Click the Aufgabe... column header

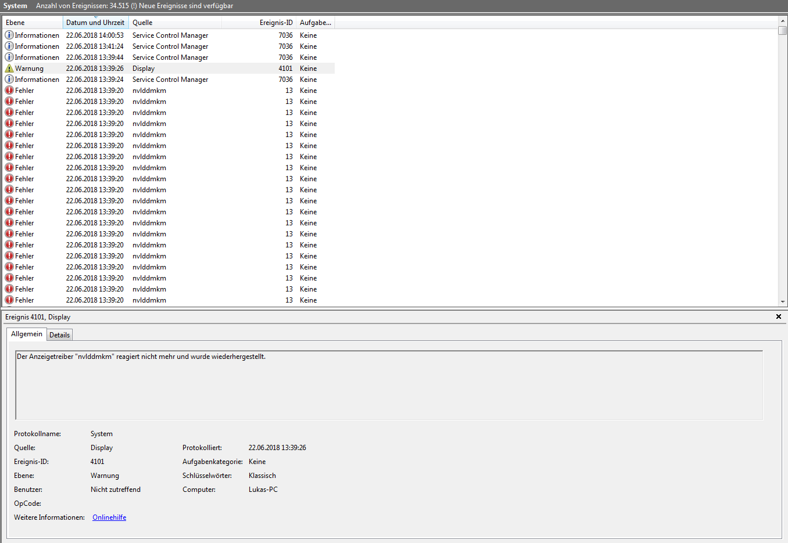[316, 23]
